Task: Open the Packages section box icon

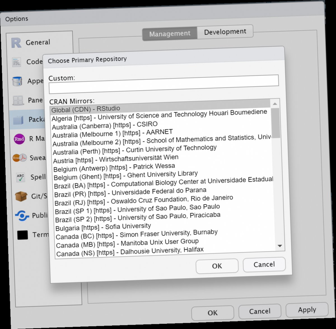Action: [19, 120]
